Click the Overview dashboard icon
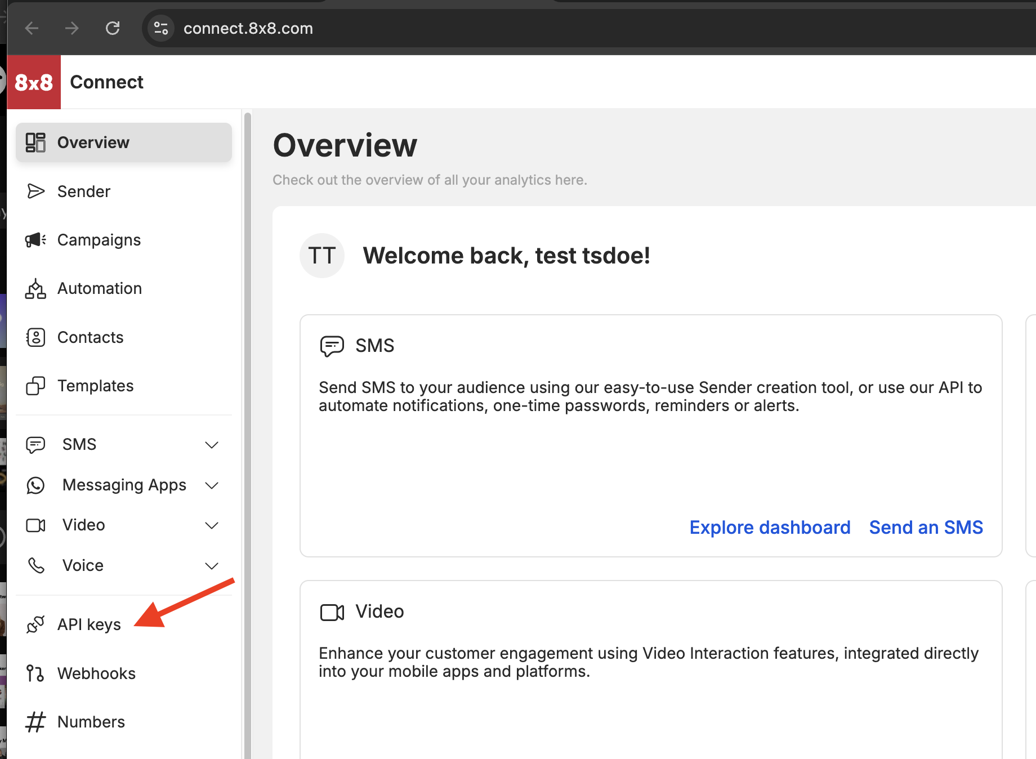Viewport: 1036px width, 759px height. tap(35, 142)
